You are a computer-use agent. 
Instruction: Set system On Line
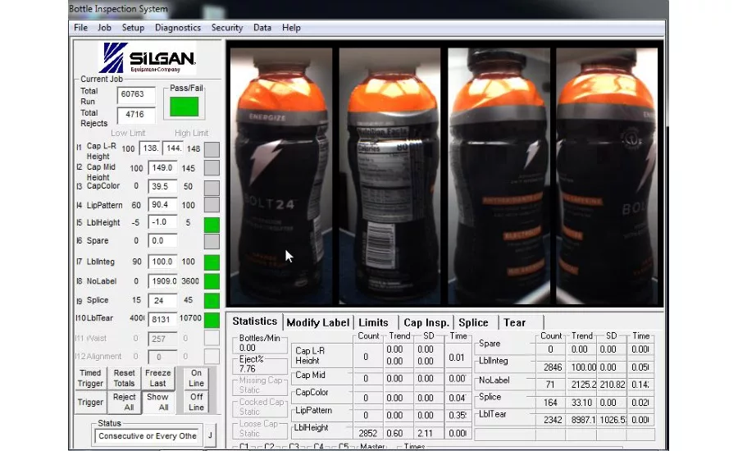pos(196,378)
